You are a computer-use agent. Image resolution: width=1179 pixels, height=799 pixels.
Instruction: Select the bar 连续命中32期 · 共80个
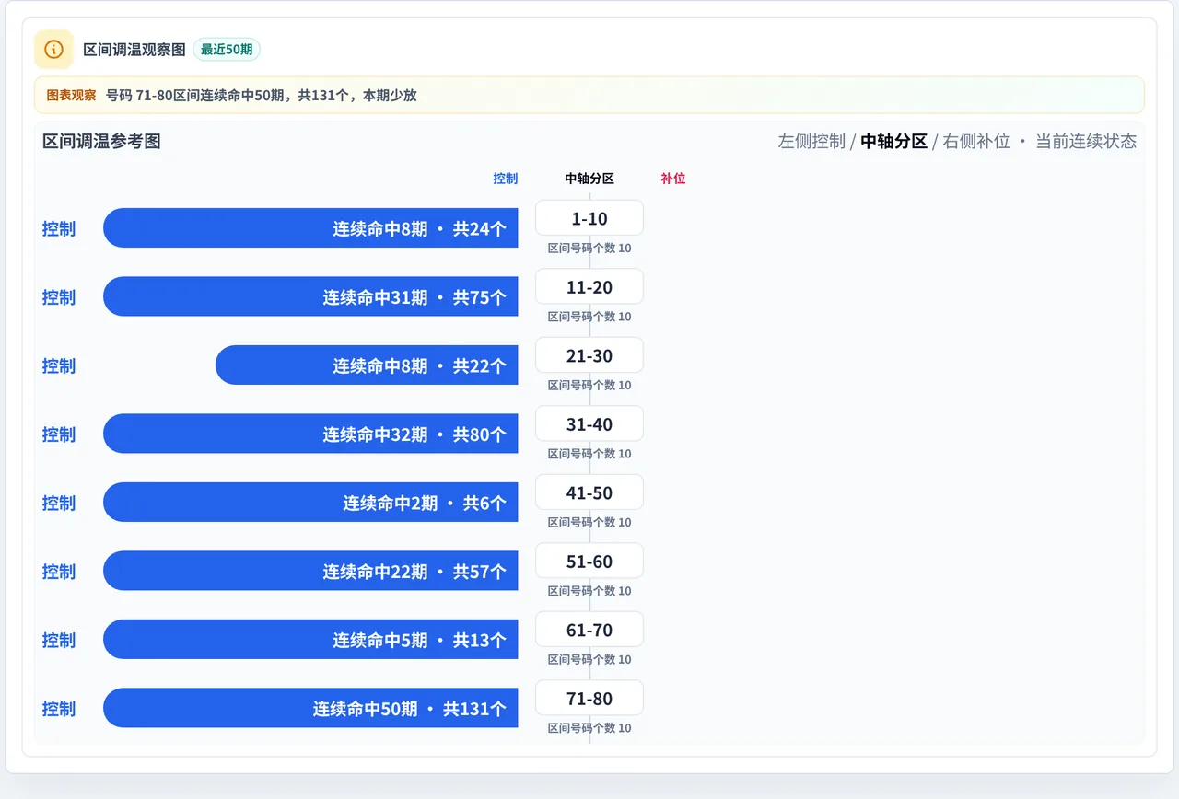[x=310, y=434]
